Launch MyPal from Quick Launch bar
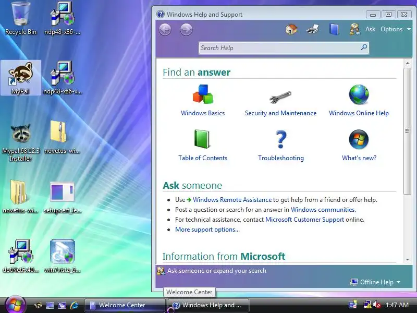 [x=38, y=305]
